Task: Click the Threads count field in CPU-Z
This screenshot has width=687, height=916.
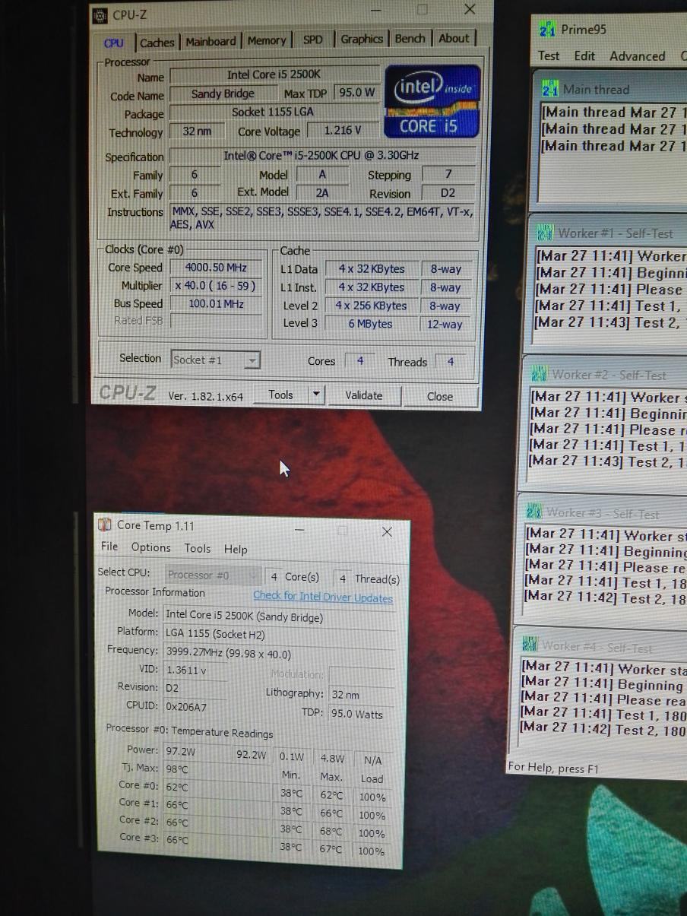Action: coord(451,362)
